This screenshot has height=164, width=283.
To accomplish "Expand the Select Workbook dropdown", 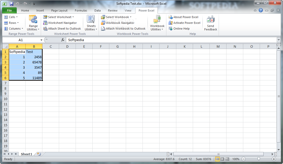I will (x=116, y=17).
